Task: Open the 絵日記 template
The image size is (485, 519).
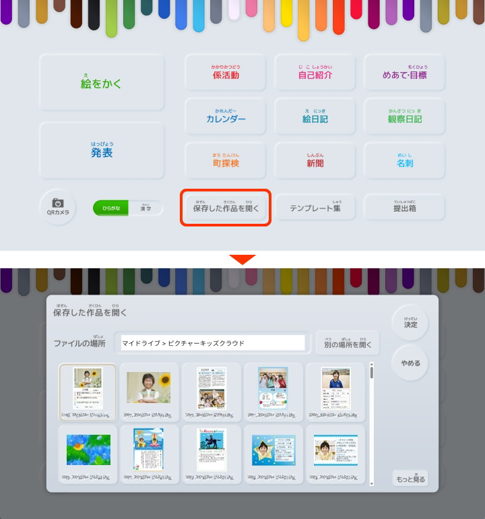Action: coord(315,117)
